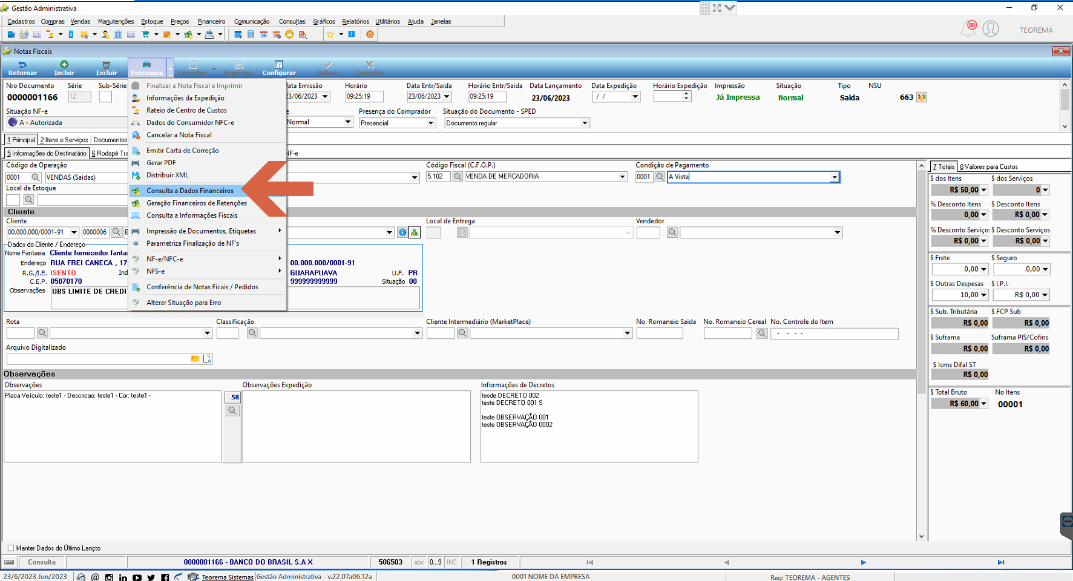This screenshot has height=581, width=1073.
Task: Expand Situação do Documento SPED dropdown
Action: click(x=585, y=123)
